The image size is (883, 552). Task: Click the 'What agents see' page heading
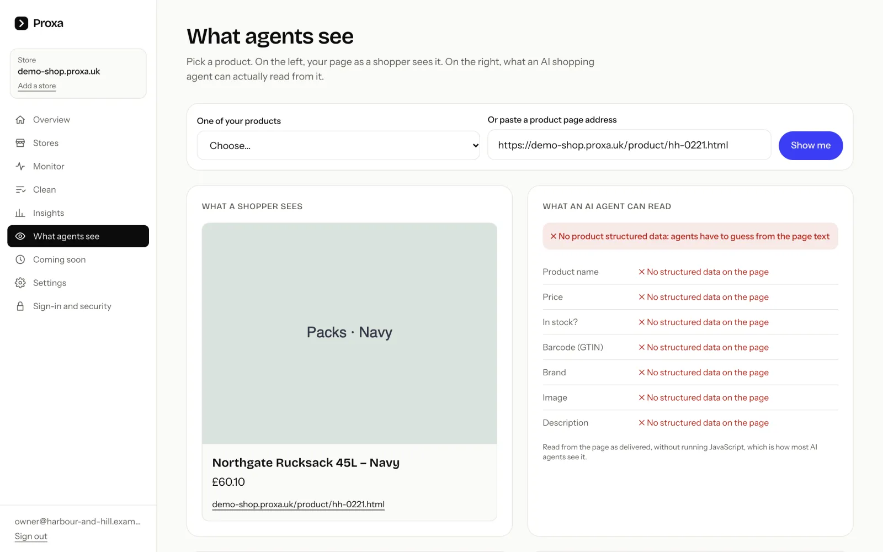point(270,36)
